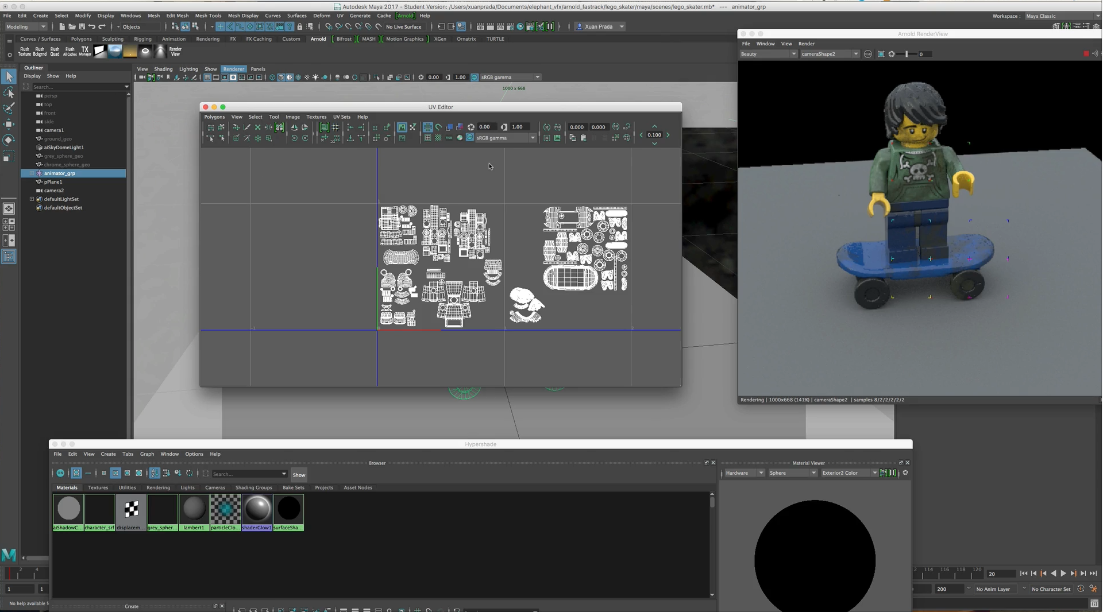
Task: Click the Redo arrow icon
Action: pos(102,26)
